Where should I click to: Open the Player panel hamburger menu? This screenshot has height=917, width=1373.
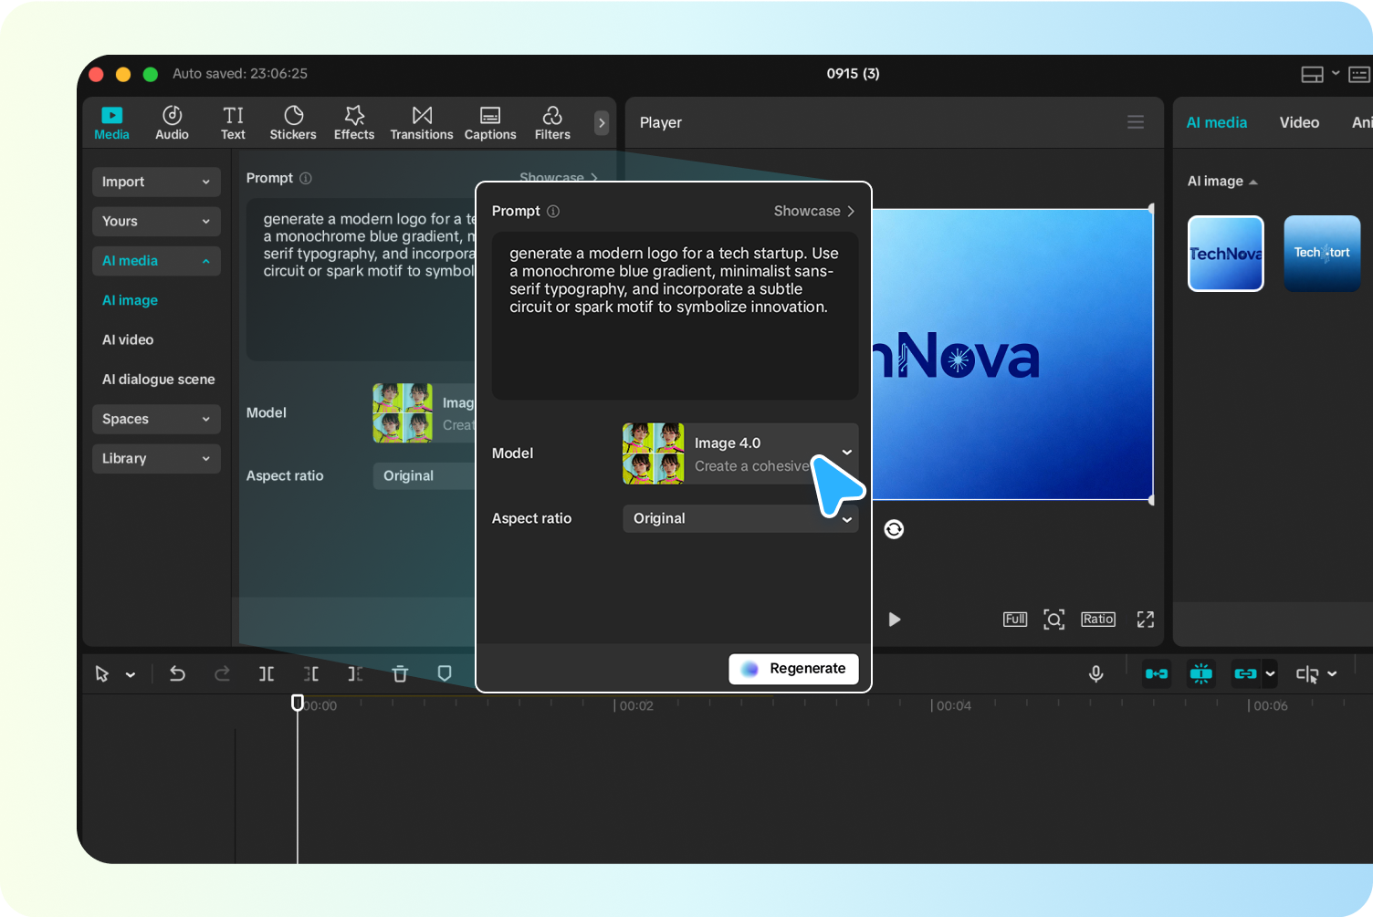1136,122
